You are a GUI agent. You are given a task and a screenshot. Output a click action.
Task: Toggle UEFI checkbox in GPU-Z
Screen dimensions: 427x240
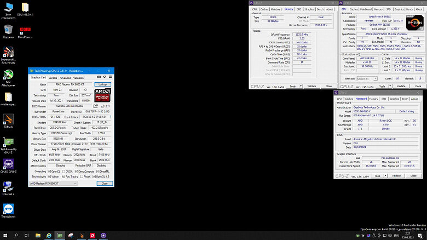[x=102, y=106]
